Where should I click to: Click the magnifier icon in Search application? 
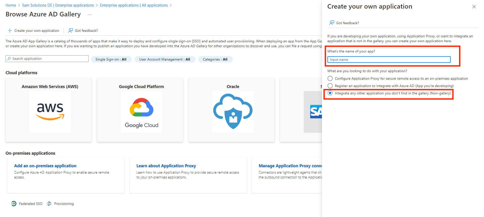tap(9, 59)
